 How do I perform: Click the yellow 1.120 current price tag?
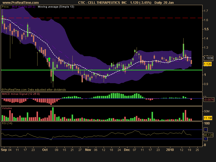[207, 64]
